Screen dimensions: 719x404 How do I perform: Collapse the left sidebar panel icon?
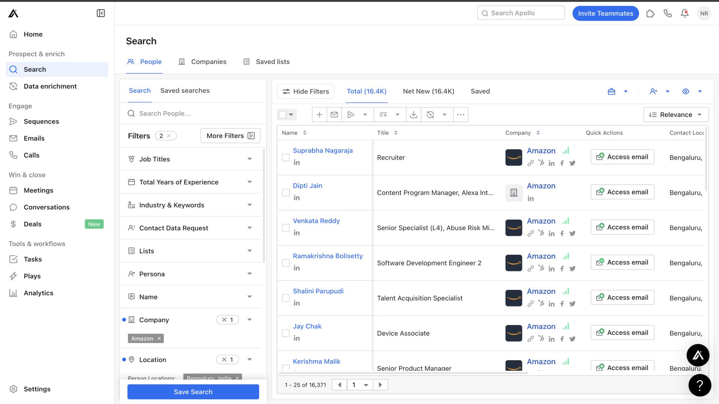(101, 13)
